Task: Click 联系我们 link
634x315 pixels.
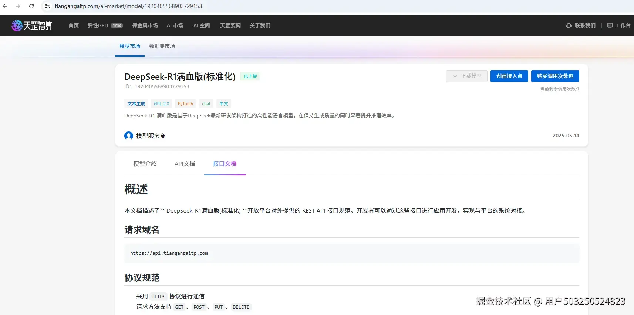Action: (585, 25)
